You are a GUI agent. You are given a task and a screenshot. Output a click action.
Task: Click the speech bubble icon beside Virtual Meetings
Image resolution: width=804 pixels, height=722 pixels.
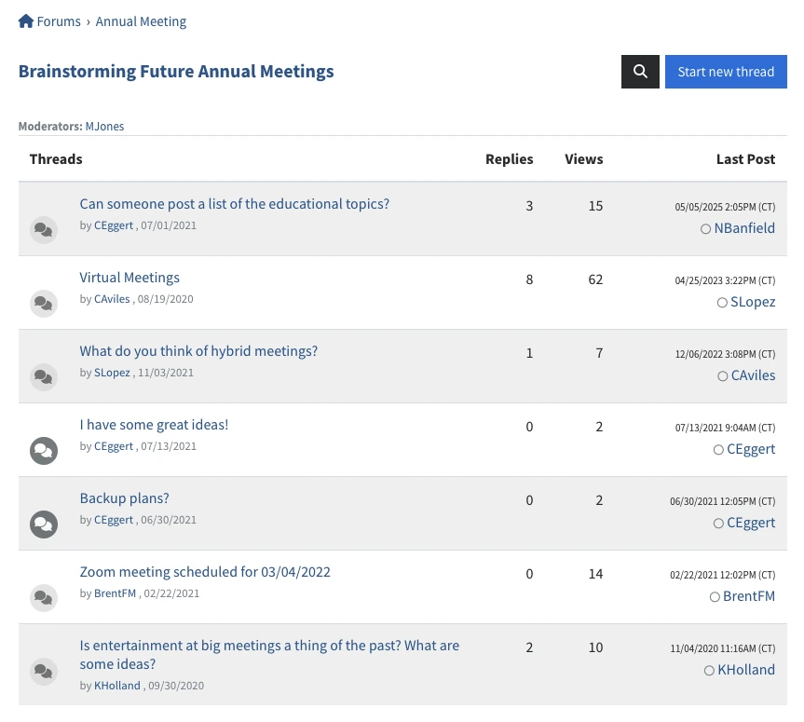pyautogui.click(x=44, y=304)
